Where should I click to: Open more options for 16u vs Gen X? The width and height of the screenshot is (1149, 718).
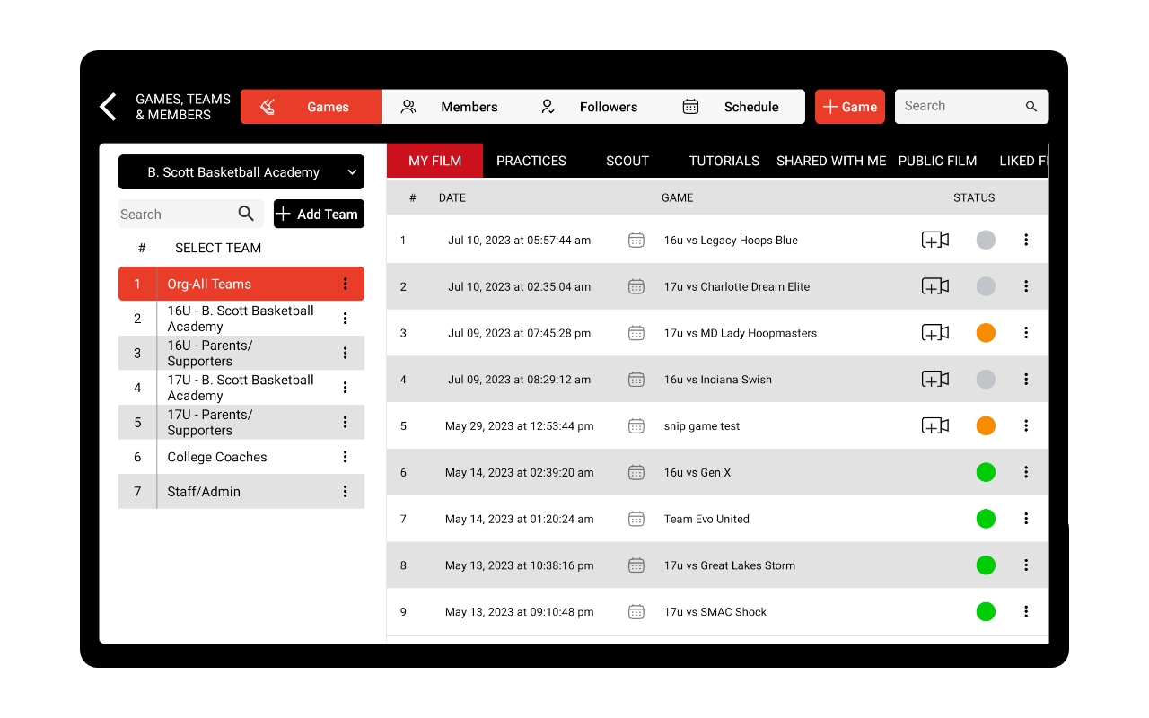tap(1026, 472)
